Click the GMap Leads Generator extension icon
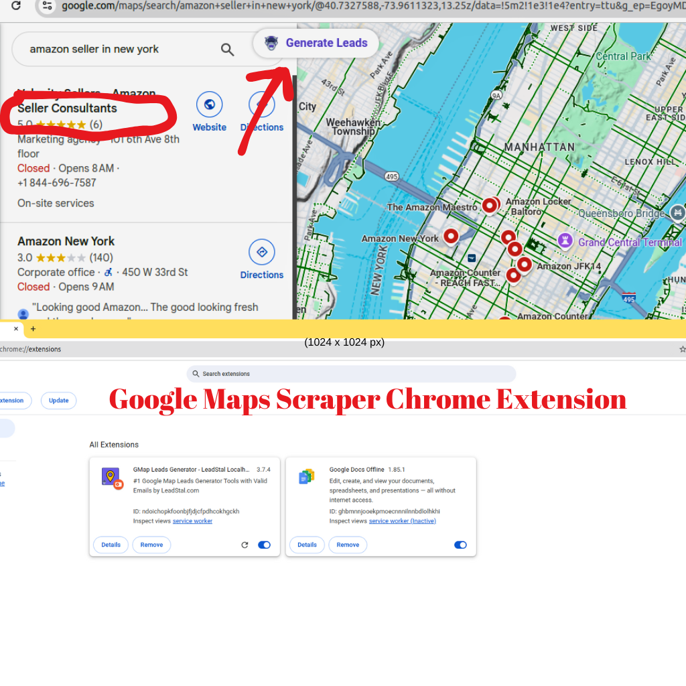Image resolution: width=686 pixels, height=686 pixels. tap(111, 477)
